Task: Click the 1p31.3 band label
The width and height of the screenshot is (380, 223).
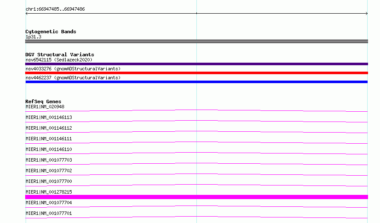Action: 33,37
